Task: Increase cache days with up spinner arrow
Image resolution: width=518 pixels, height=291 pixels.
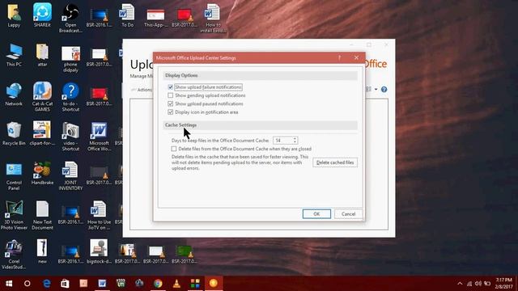Action: click(x=295, y=138)
